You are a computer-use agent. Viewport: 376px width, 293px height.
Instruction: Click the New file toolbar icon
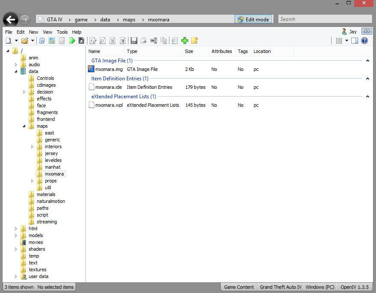(x=9, y=41)
